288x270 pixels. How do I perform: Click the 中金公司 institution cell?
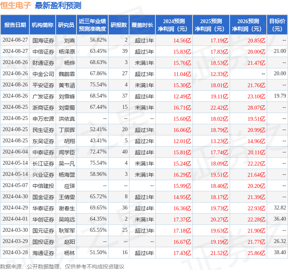tap(43, 74)
